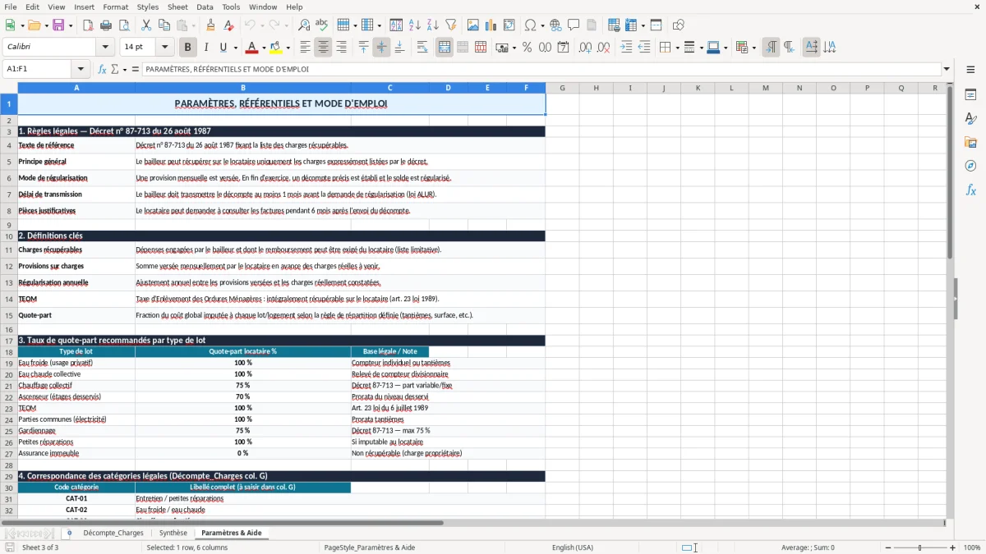Insert a hyperlink
The image size is (986, 554).
click(555, 25)
